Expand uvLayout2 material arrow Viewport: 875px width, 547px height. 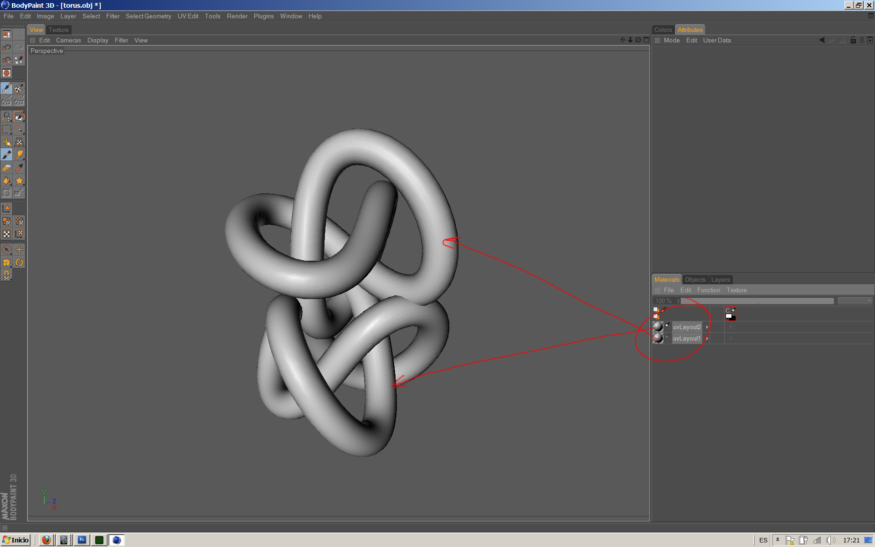[707, 327]
